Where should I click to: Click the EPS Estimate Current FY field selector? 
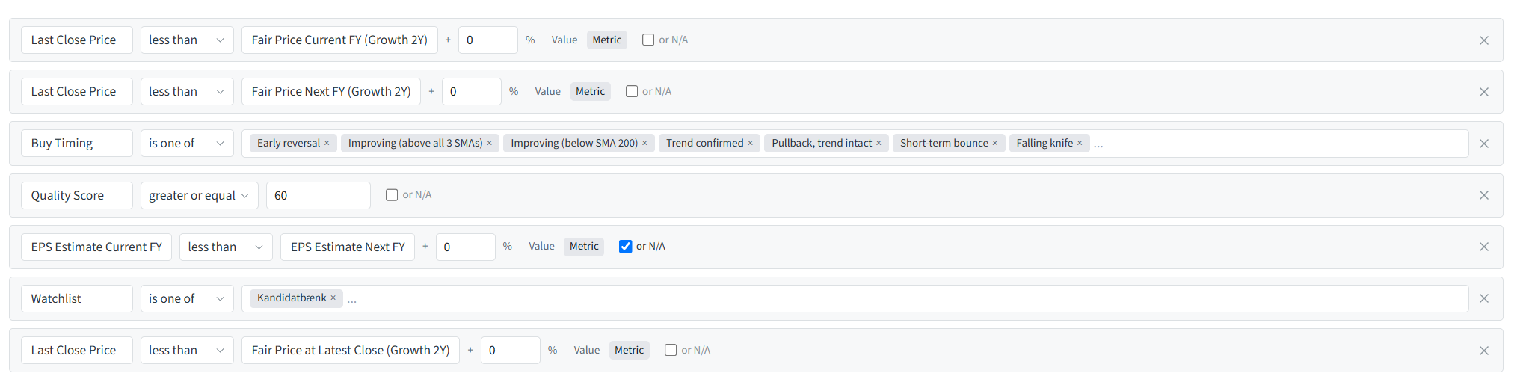point(96,247)
